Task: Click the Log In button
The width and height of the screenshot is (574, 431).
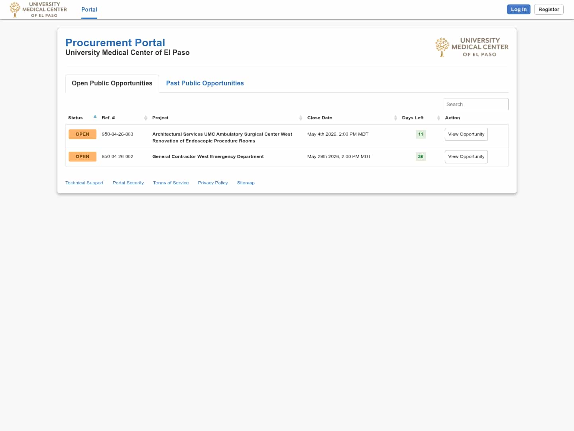Action: (x=519, y=9)
